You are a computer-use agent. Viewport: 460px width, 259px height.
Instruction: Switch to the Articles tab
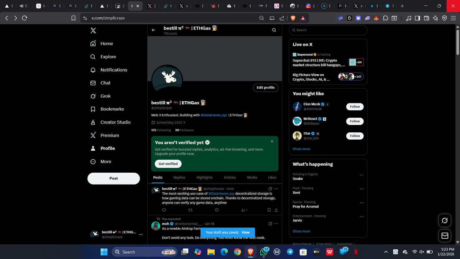click(230, 177)
